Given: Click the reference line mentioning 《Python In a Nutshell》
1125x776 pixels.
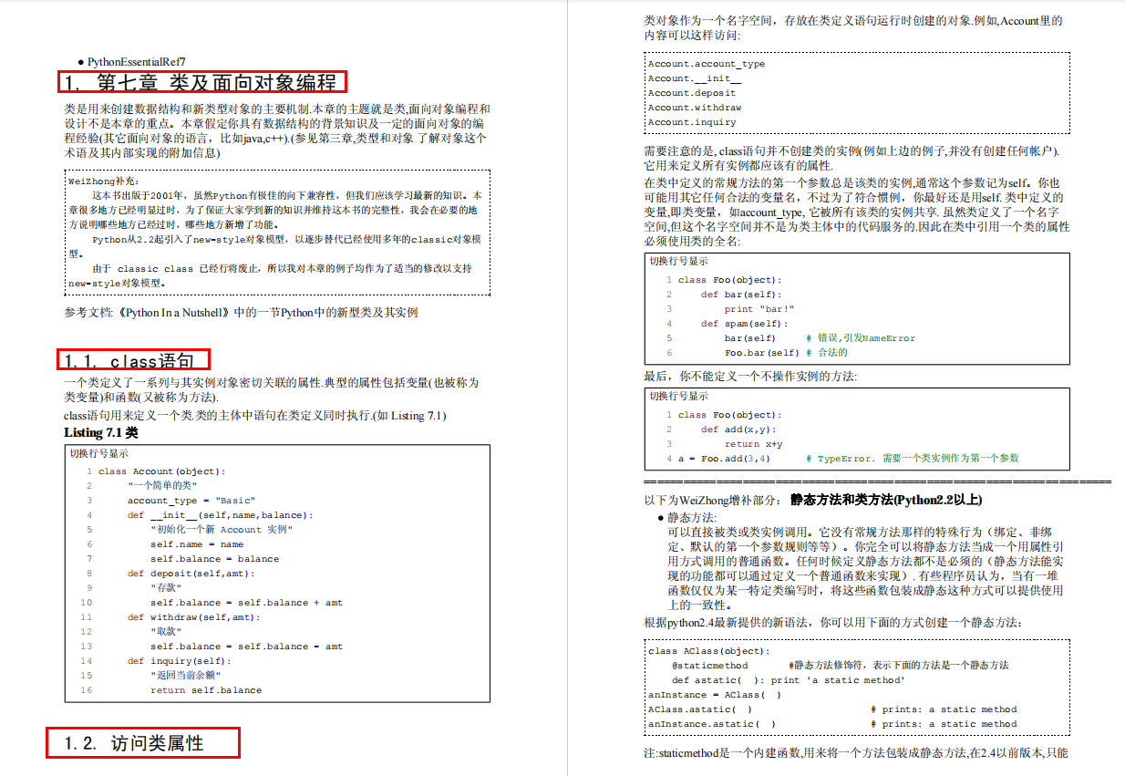Looking at the screenshot, I should [241, 312].
